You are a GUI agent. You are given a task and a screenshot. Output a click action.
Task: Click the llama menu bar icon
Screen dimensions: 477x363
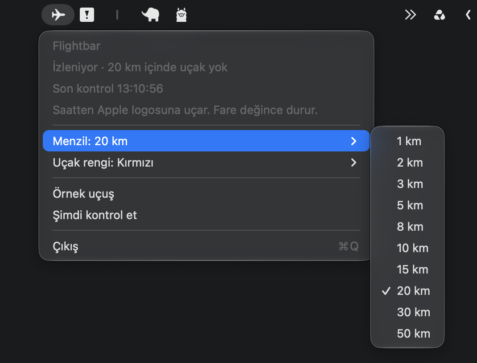181,15
